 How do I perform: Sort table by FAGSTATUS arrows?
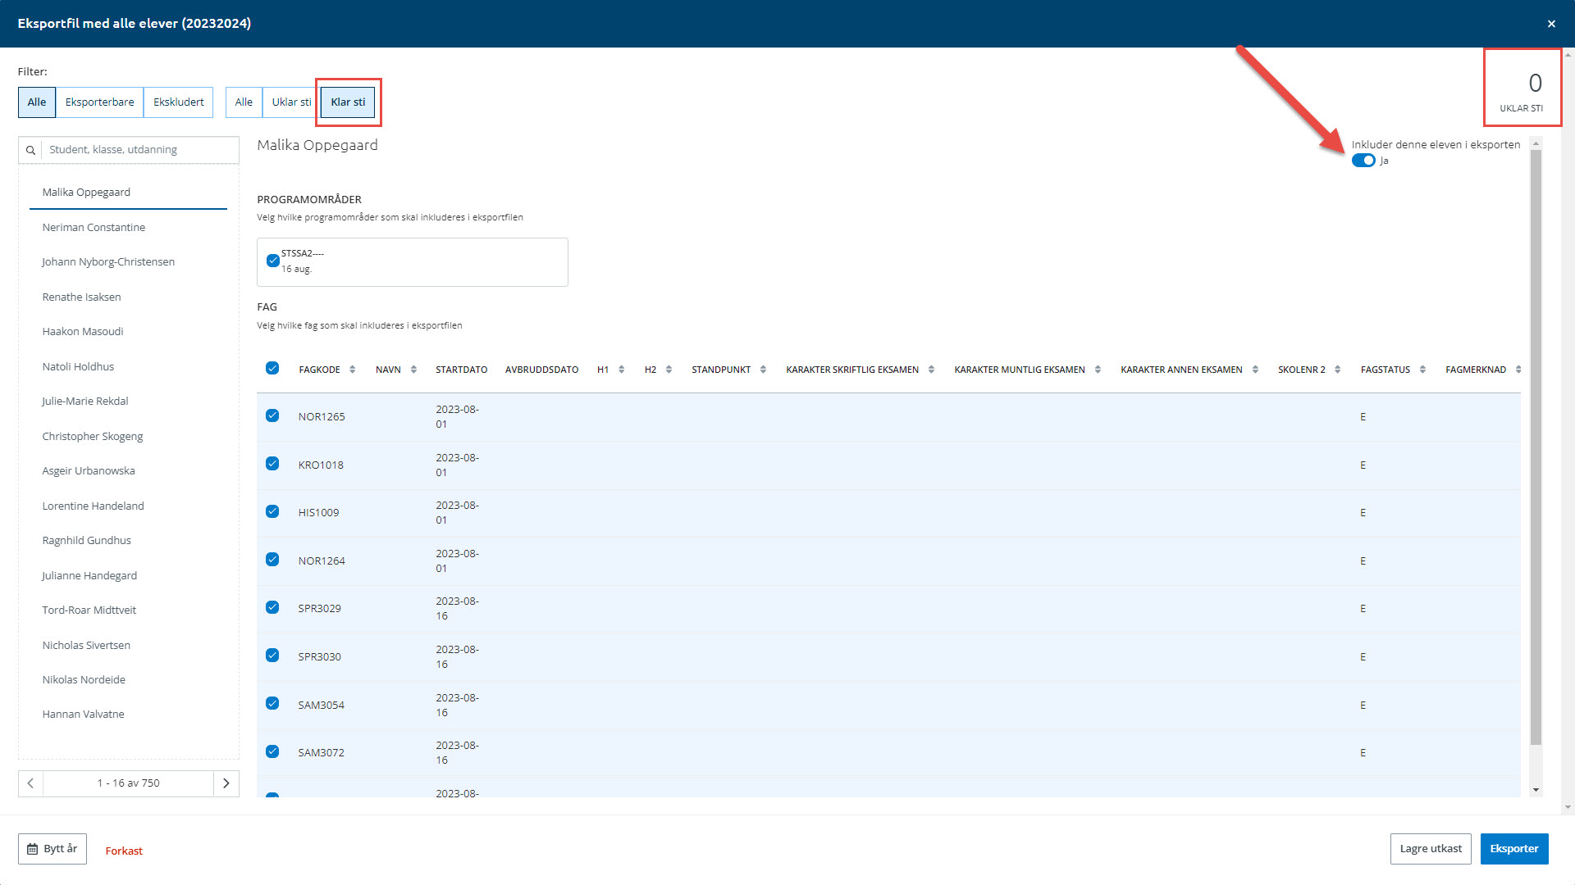1422,370
